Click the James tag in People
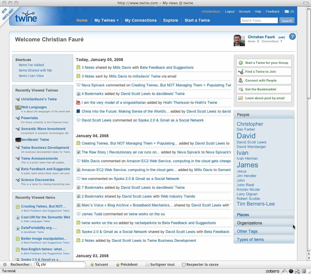Image resolution: width=311 pixels, height=274 pixels. (247, 165)
